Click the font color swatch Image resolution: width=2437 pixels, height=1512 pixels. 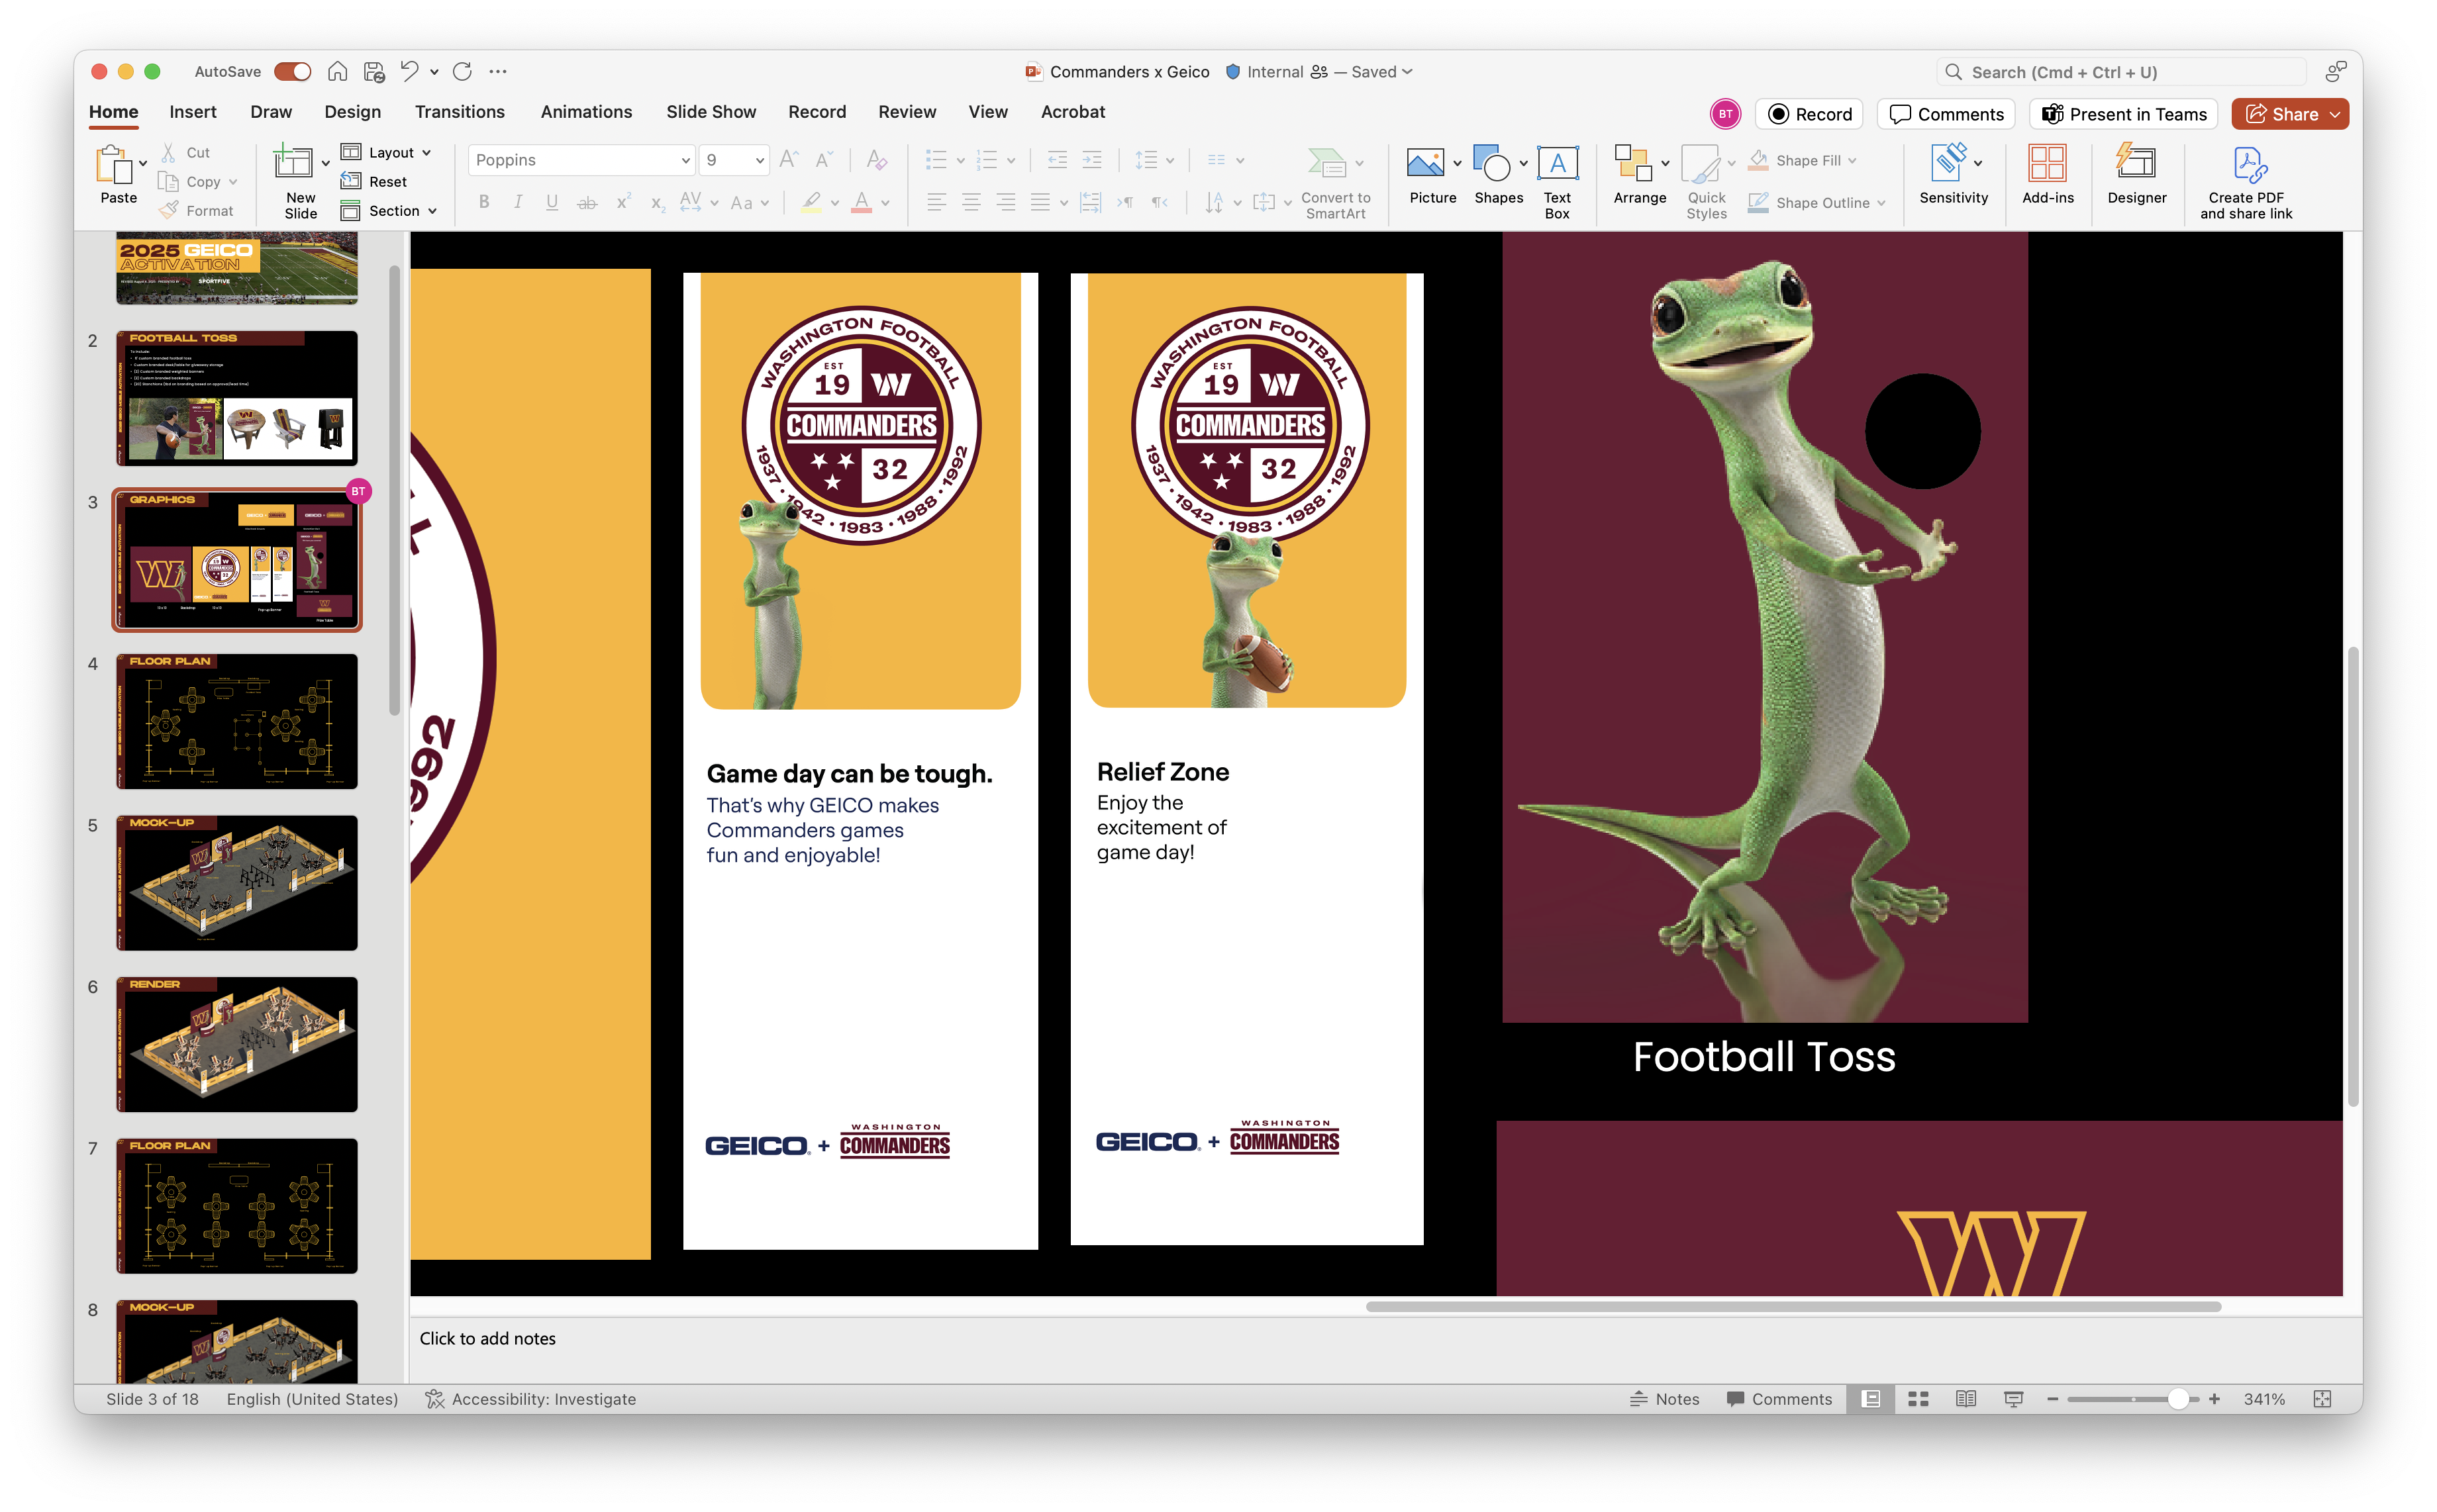pos(862,203)
